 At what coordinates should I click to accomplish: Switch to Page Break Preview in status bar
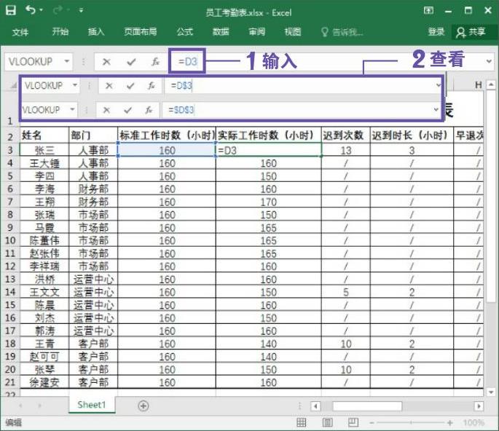coord(353,422)
